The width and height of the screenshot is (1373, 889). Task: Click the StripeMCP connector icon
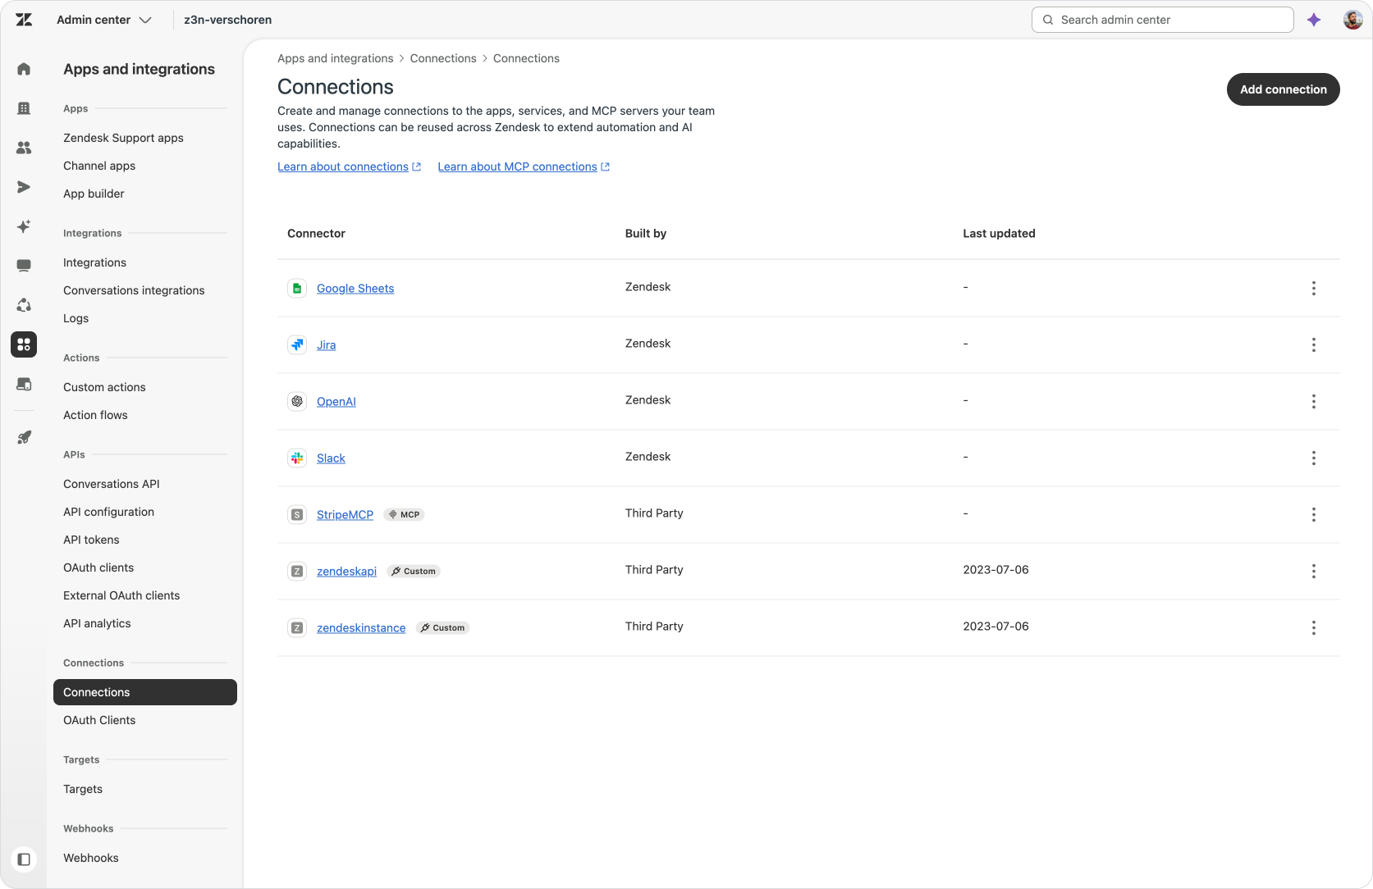coord(297,514)
